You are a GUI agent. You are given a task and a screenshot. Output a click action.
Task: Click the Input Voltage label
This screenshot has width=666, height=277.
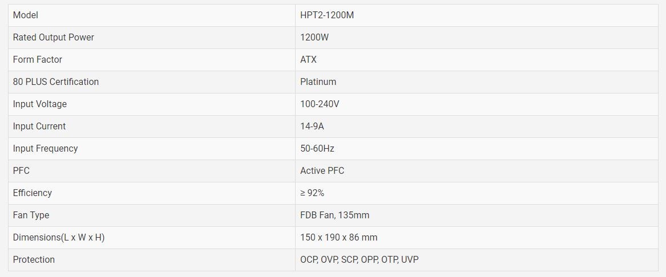[39, 104]
